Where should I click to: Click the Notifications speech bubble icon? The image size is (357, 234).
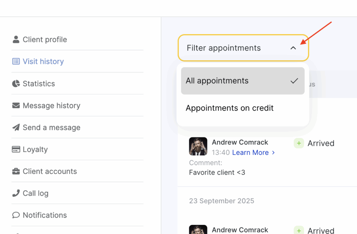point(16,215)
